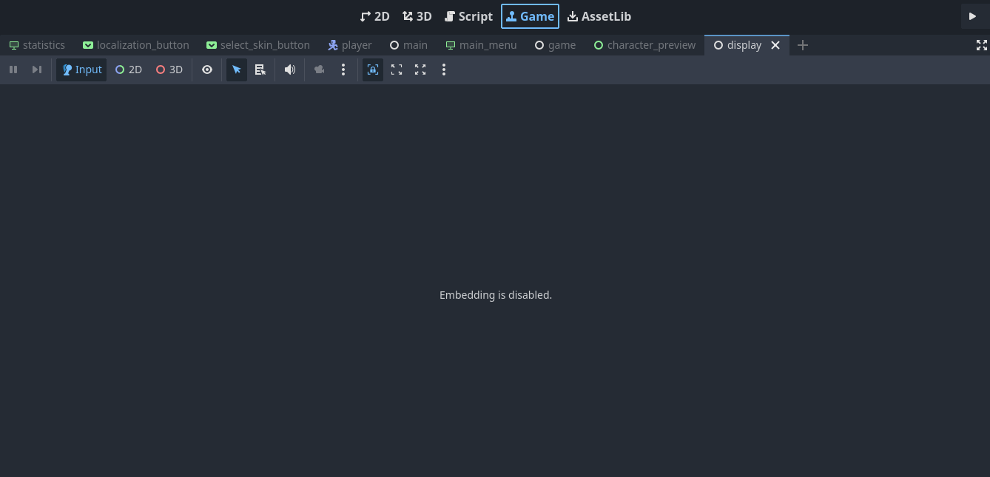Click the keep aspect expand icon
The height and width of the screenshot is (477, 990).
[397, 70]
